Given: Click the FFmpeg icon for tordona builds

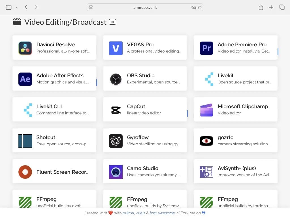Looking at the screenshot, I should [206, 202].
